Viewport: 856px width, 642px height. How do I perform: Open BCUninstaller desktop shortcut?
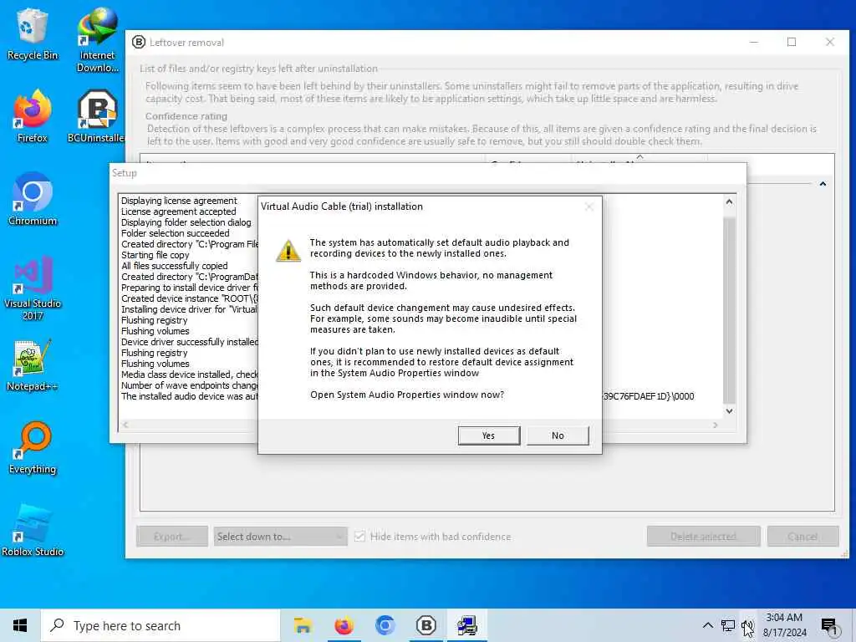click(97, 115)
